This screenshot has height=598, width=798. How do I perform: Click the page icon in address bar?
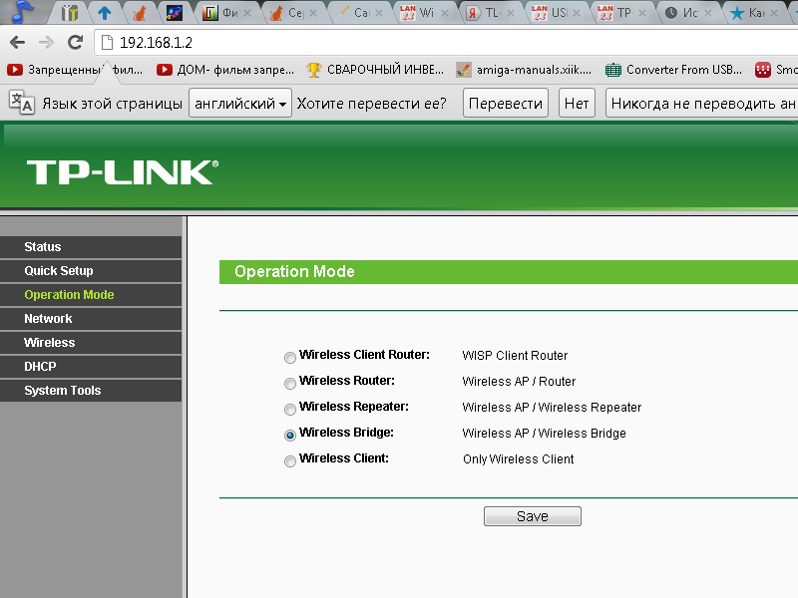pos(107,42)
